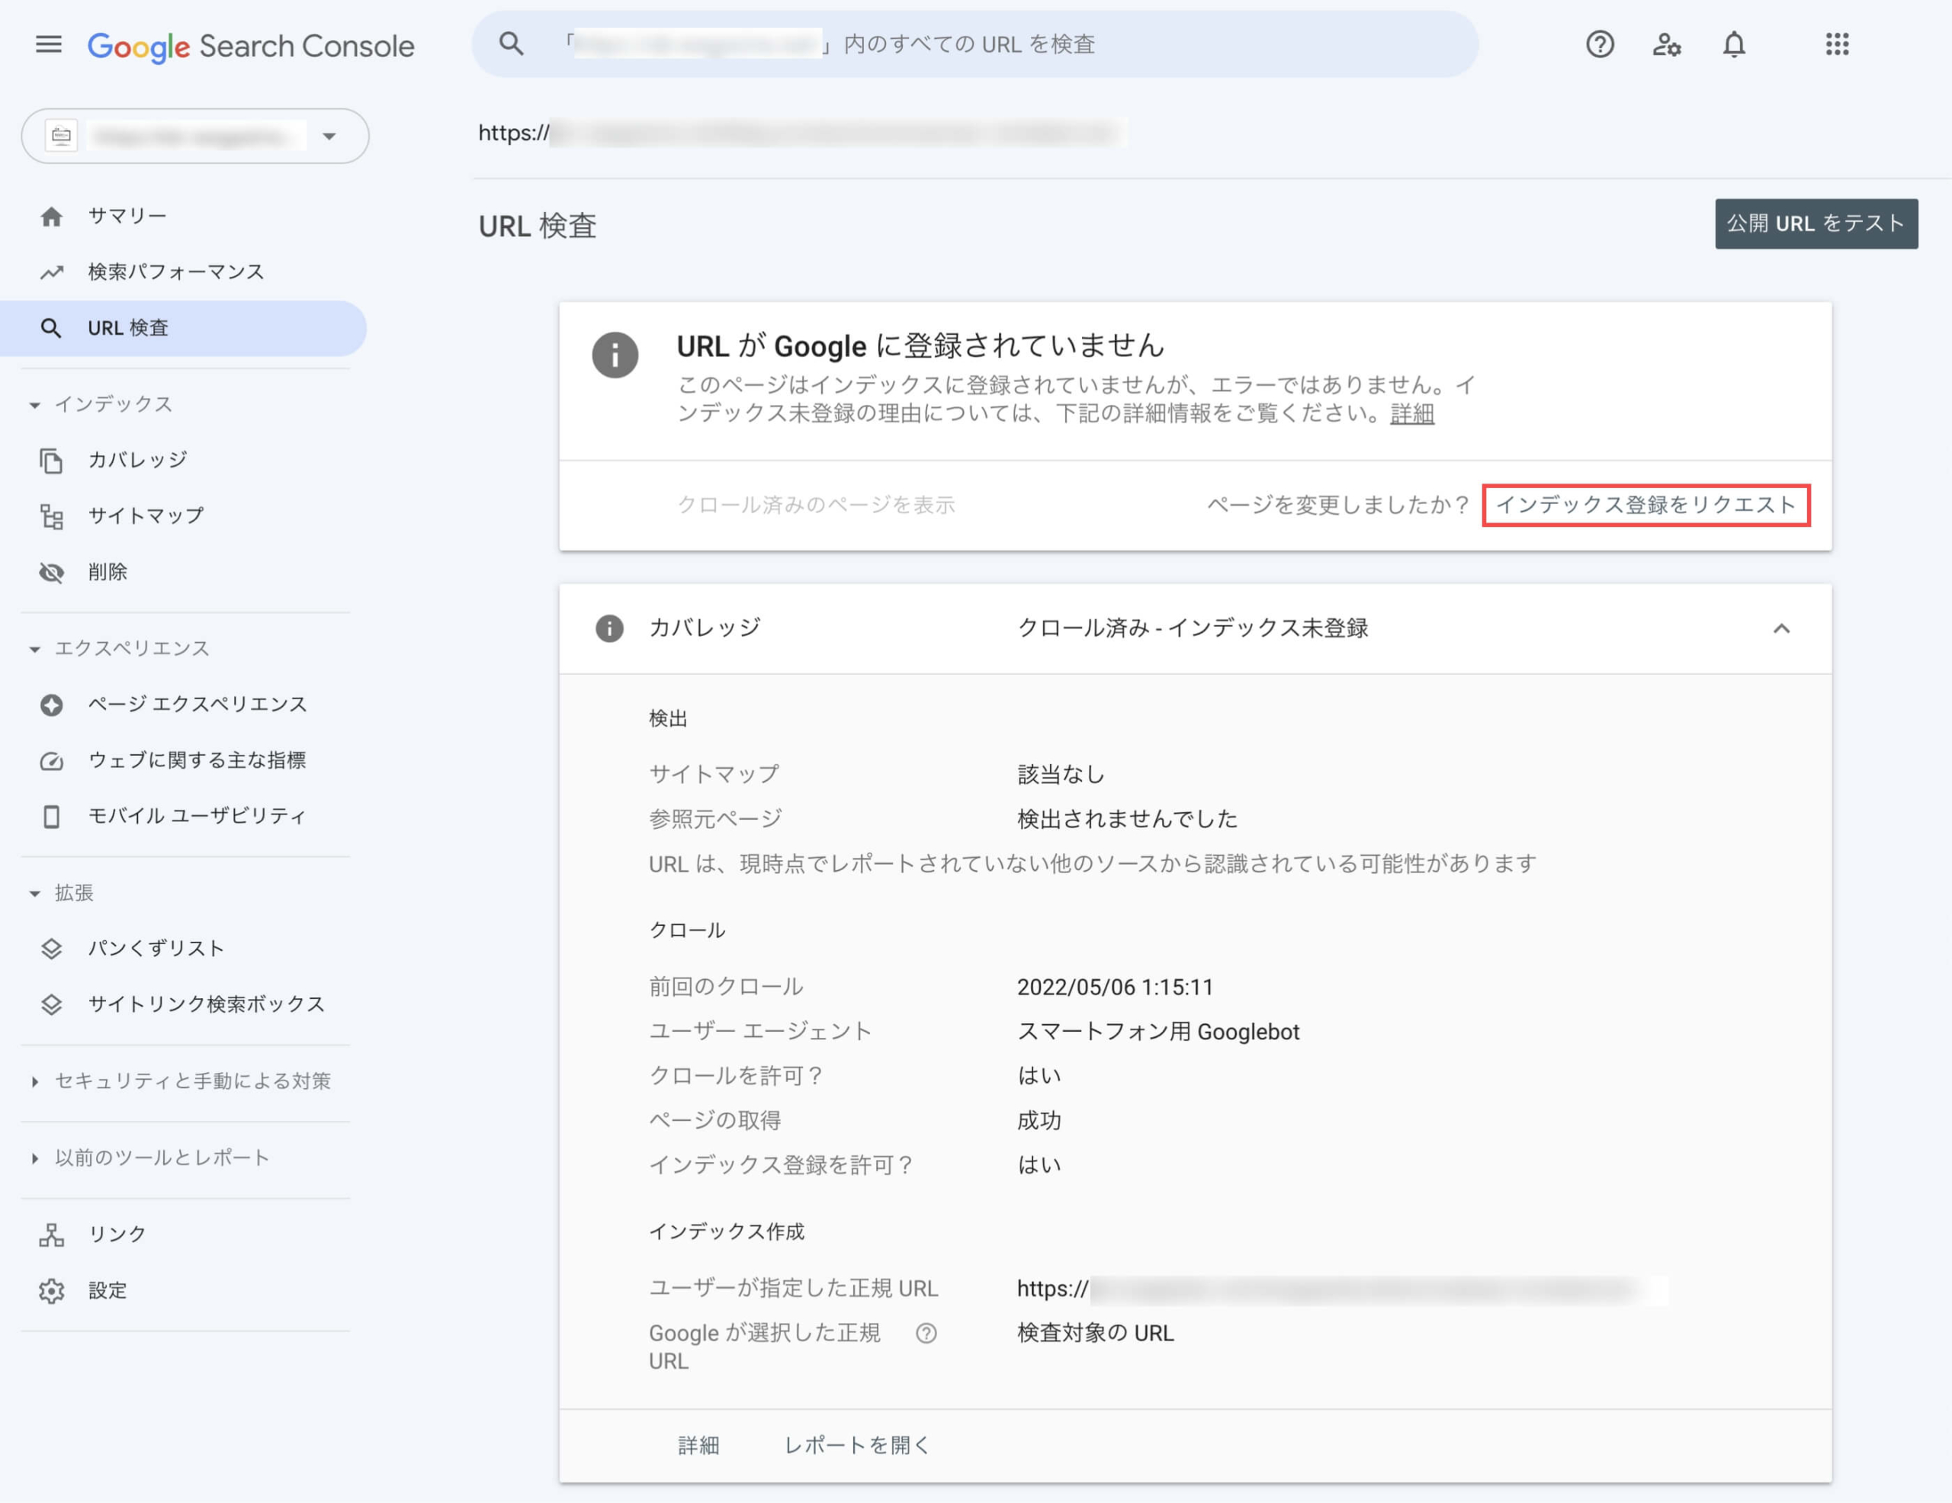The width and height of the screenshot is (1952, 1503).
Task: Click クロール済みのページを表示
Action: click(816, 505)
